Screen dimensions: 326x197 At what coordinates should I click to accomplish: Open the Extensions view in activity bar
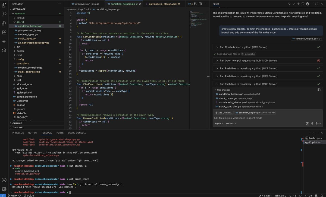tap(4, 32)
